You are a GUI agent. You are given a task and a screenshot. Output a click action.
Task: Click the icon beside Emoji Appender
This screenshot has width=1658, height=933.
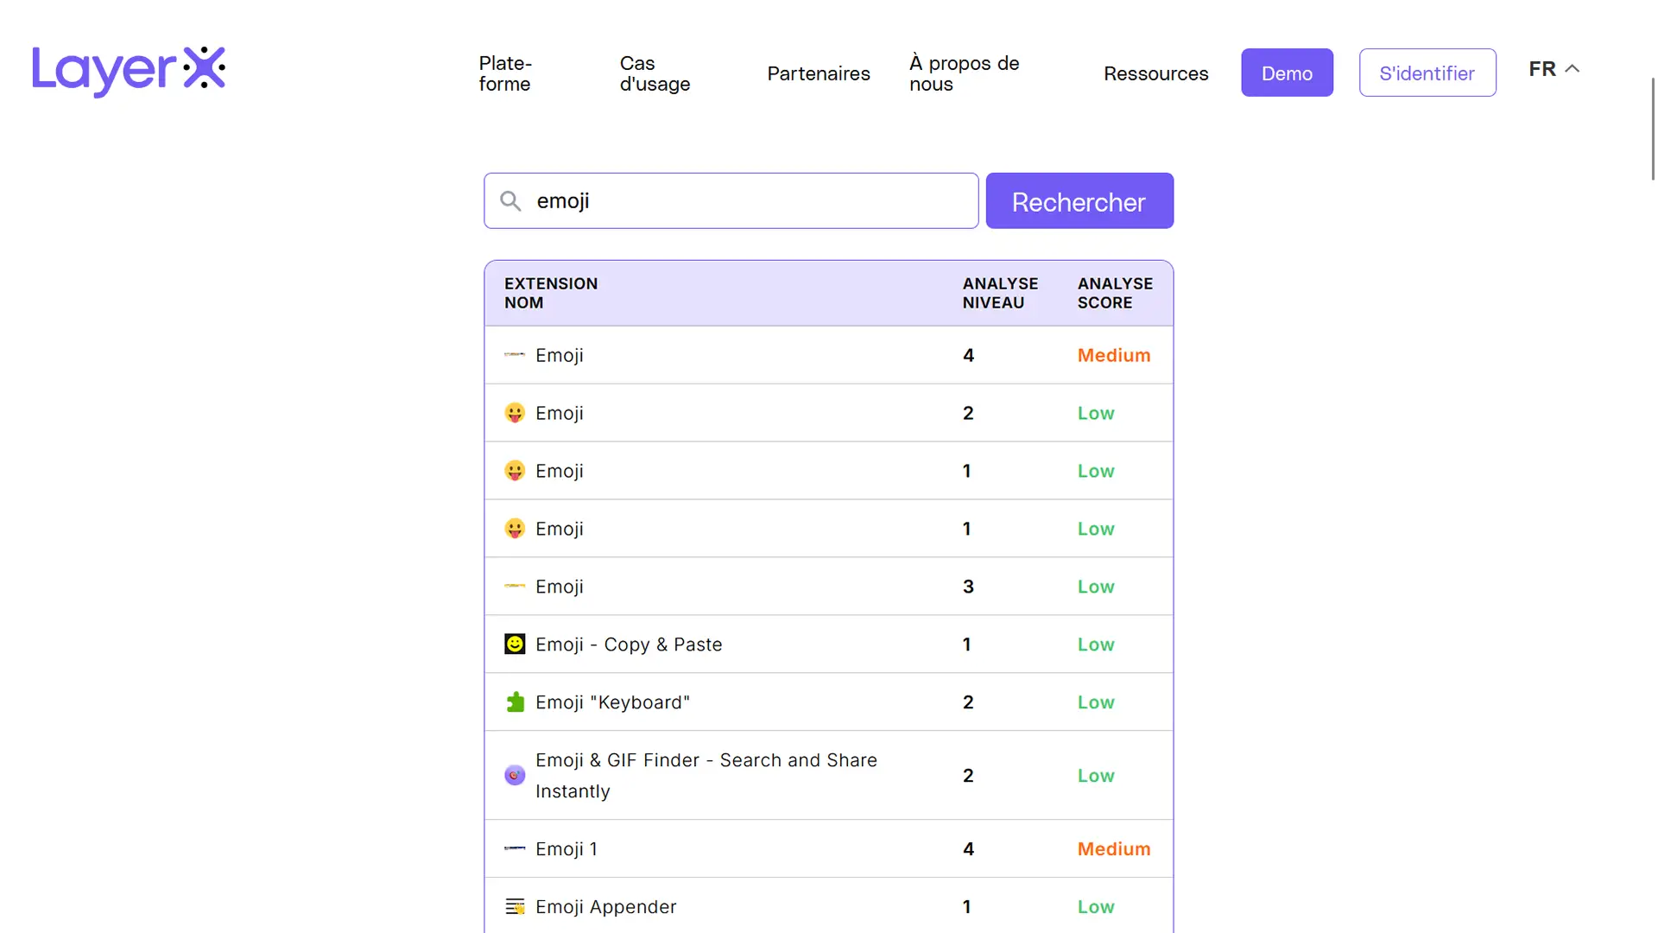515,907
